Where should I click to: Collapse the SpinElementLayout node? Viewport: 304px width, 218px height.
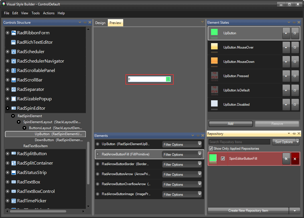coord(19,122)
